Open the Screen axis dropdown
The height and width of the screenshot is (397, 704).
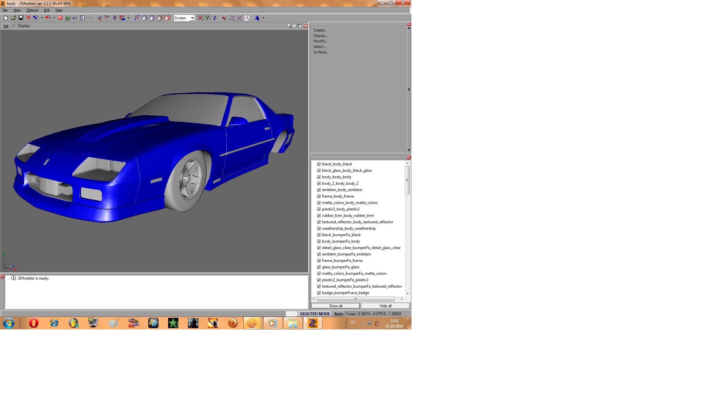tap(192, 18)
